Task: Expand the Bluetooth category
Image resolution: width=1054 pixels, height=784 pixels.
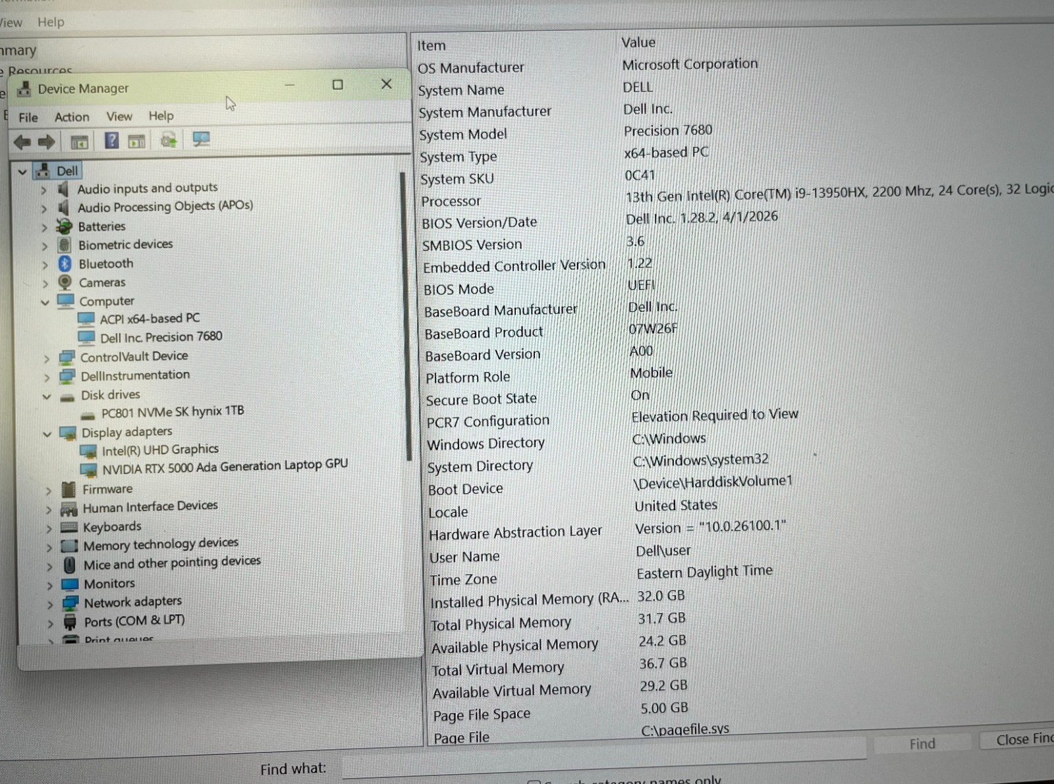Action: point(45,265)
